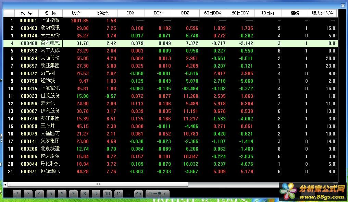The image size is (348, 202).
Task: Click the horizontal scrollbar thumb
Action: (x=98, y=184)
